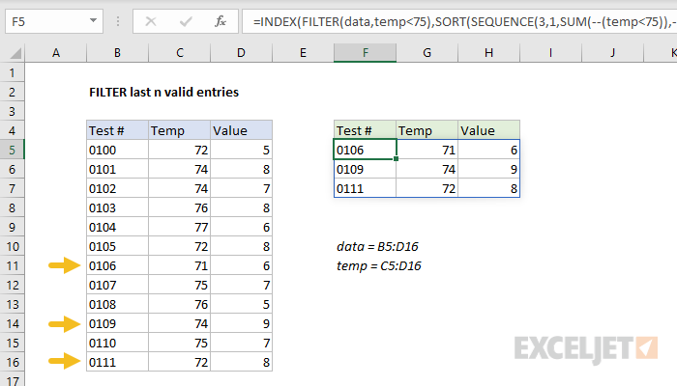The height and width of the screenshot is (386, 677).
Task: Select row 16 header
Action: pyautogui.click(x=12, y=362)
